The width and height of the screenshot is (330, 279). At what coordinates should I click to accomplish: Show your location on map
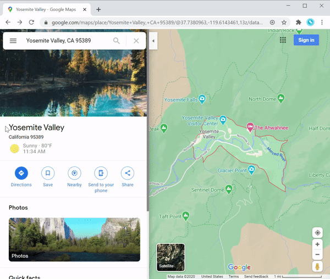pos(317,232)
